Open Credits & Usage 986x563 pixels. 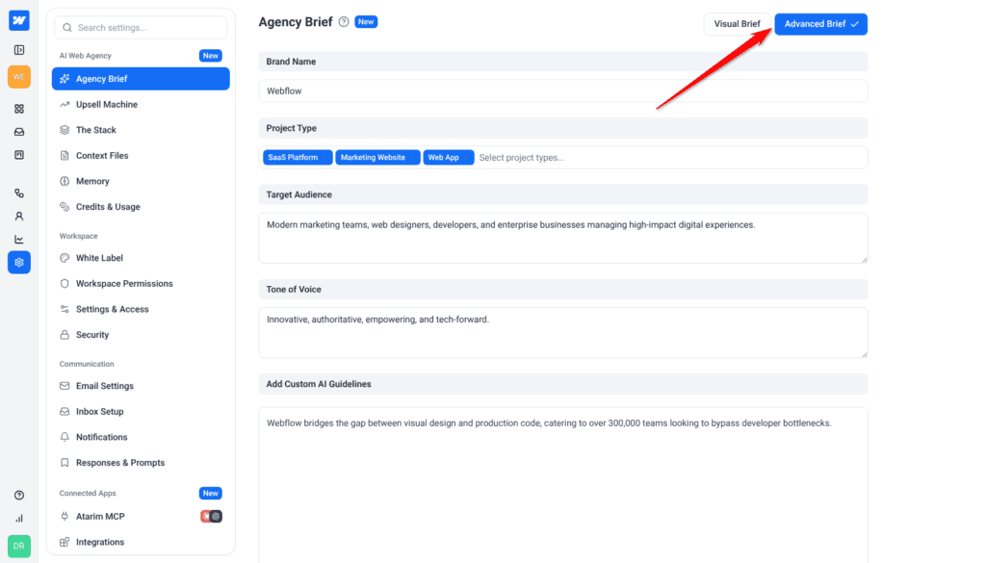(x=141, y=207)
